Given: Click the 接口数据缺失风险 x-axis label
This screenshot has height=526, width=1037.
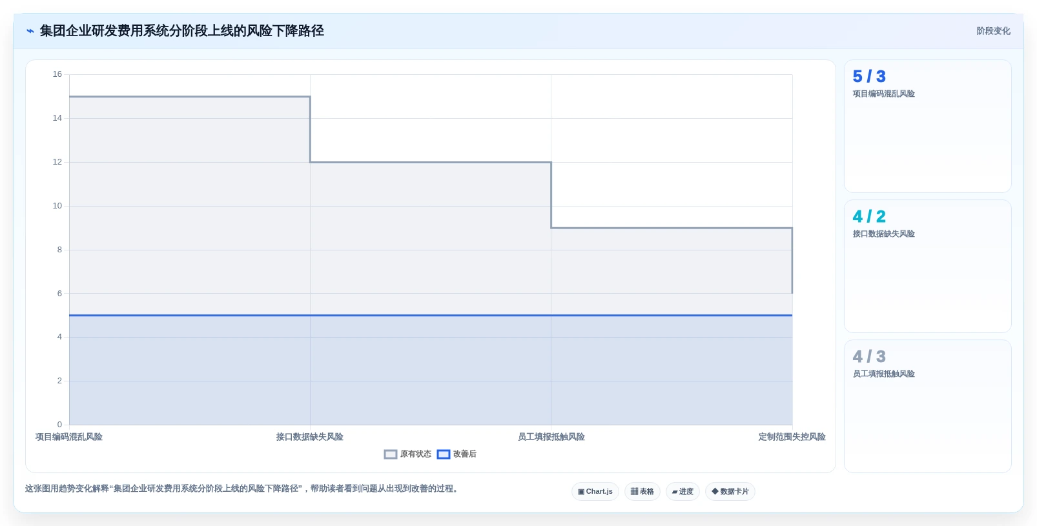Looking at the screenshot, I should (x=310, y=437).
